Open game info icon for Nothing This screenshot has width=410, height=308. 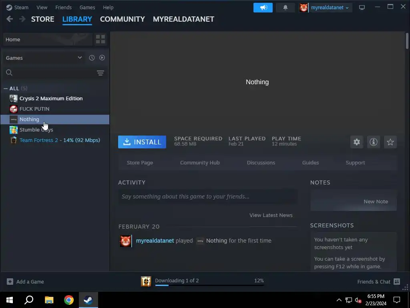pos(374,142)
